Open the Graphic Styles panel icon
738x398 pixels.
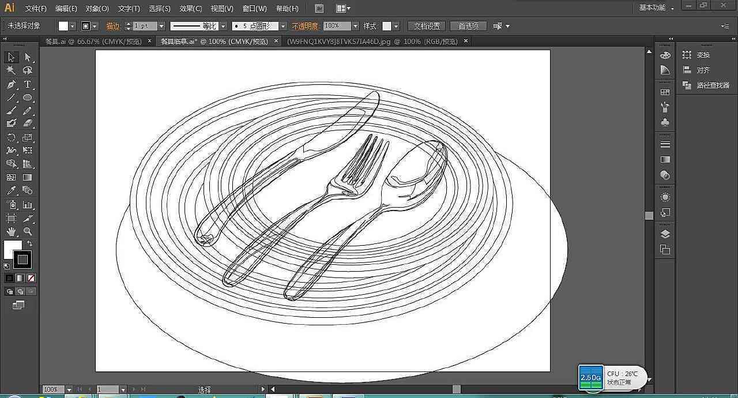[665, 213]
